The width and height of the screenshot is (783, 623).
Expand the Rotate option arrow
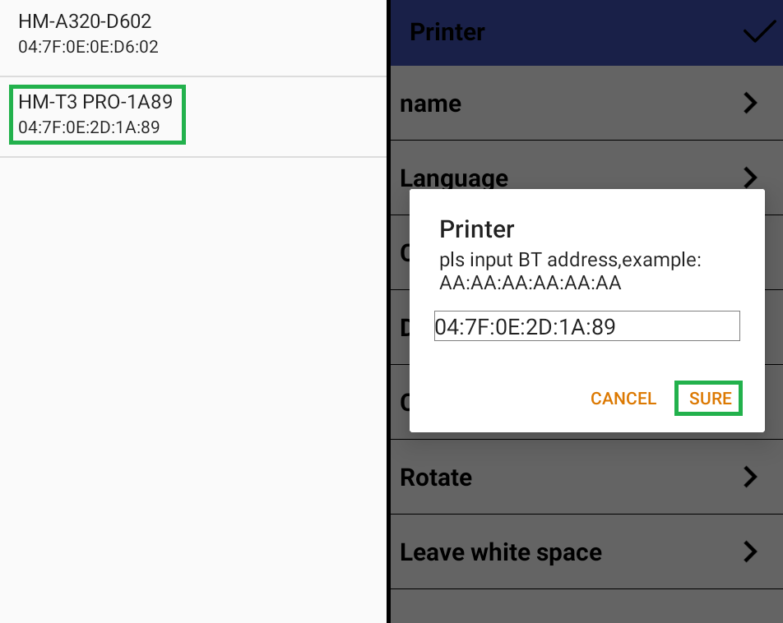[749, 477]
